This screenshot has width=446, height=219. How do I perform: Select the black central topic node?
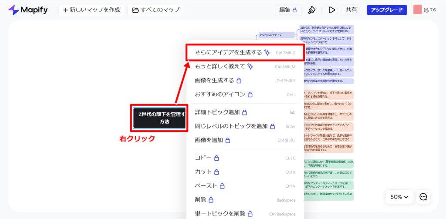[x=160, y=118]
